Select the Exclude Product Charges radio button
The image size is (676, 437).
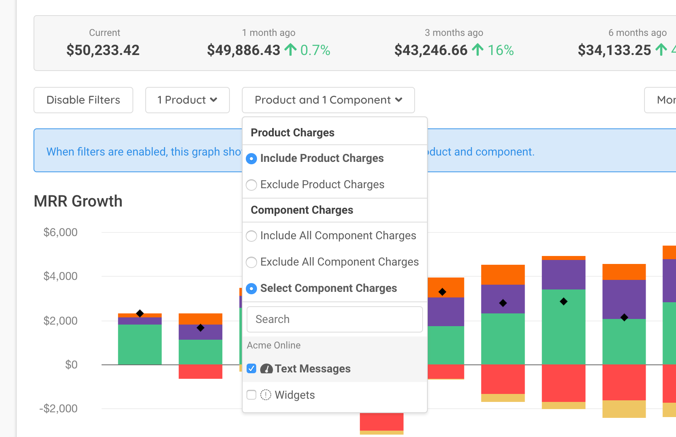click(x=251, y=185)
